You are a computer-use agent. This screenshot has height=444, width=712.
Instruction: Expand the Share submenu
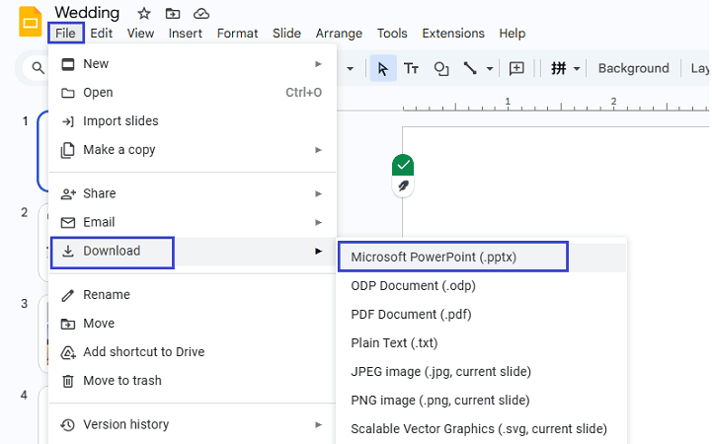(x=193, y=193)
